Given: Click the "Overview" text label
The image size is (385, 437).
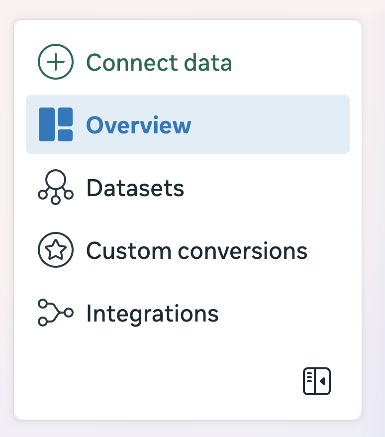Looking at the screenshot, I should click(x=139, y=125).
